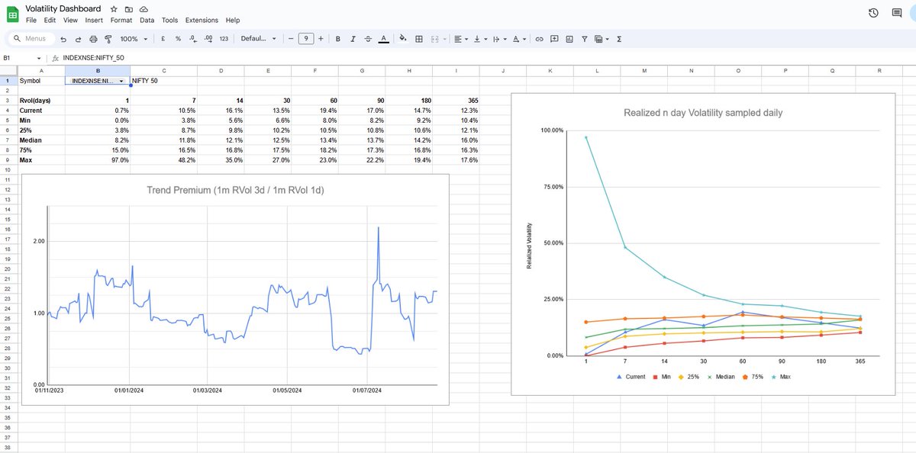This screenshot has width=916, height=453.
Task: Click the 'Max' legend entry
Action: [x=779, y=377]
